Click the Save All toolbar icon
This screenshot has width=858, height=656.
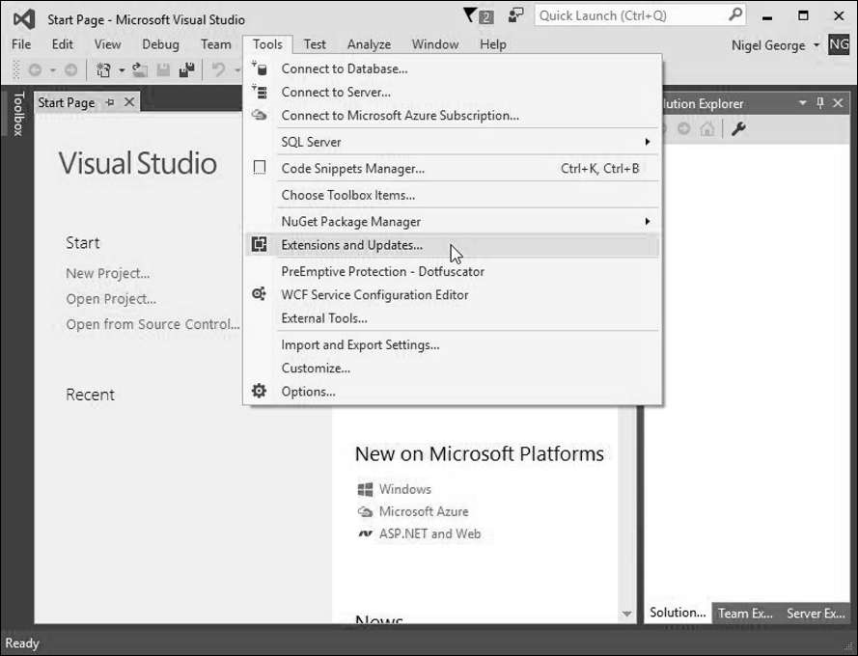coord(187,70)
